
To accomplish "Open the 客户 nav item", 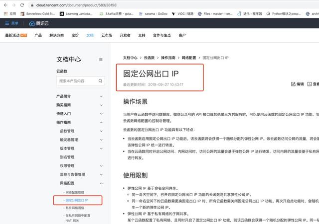I will point(182,35).
